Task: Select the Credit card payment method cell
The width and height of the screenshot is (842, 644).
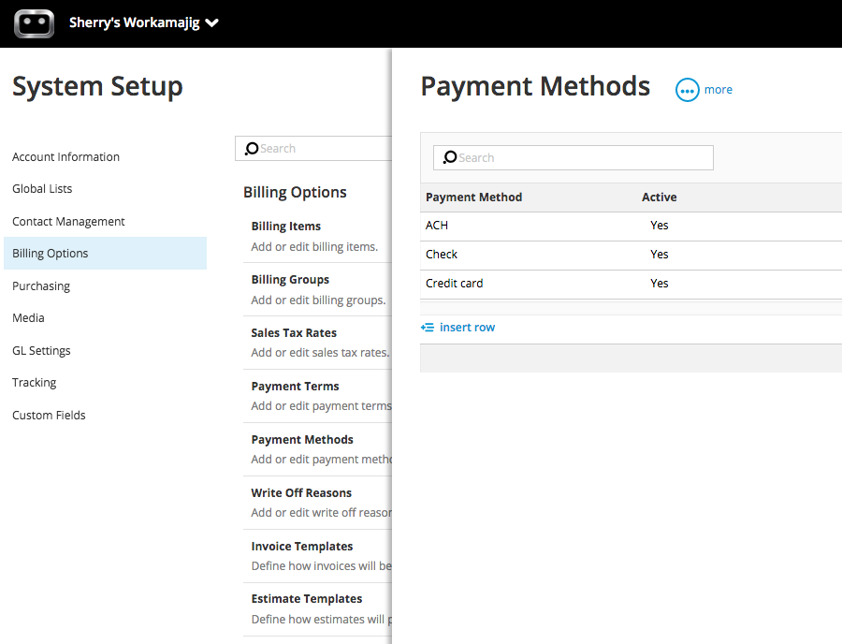Action: 455,283
